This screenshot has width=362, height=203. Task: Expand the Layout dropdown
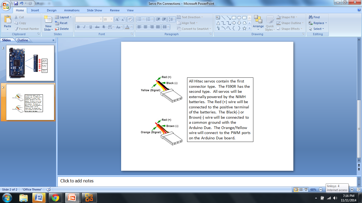[64, 17]
